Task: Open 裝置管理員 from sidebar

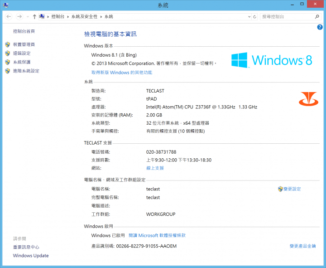Action: tap(24, 44)
